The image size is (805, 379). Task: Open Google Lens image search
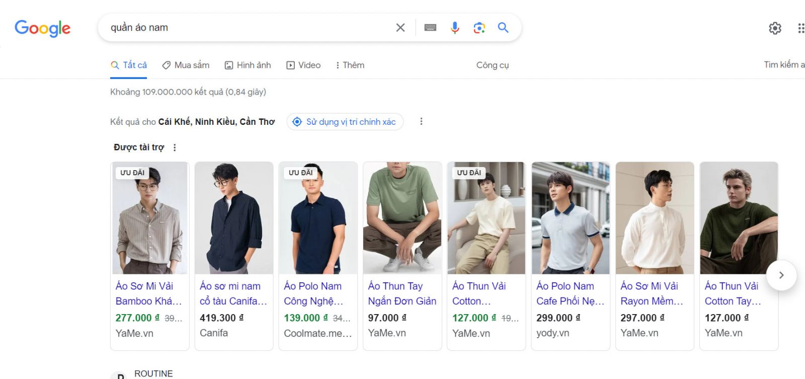tap(478, 28)
